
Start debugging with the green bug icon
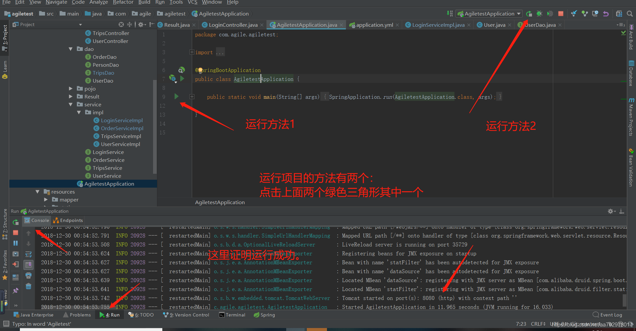pyautogui.click(x=539, y=14)
